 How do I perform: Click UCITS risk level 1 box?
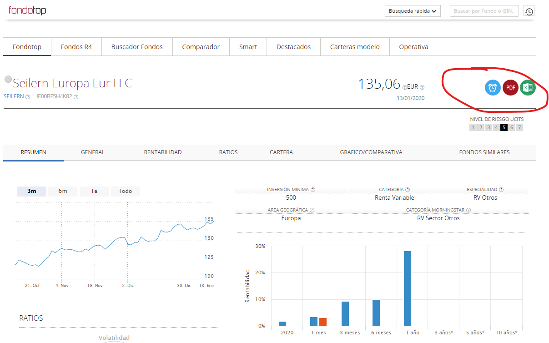click(473, 127)
